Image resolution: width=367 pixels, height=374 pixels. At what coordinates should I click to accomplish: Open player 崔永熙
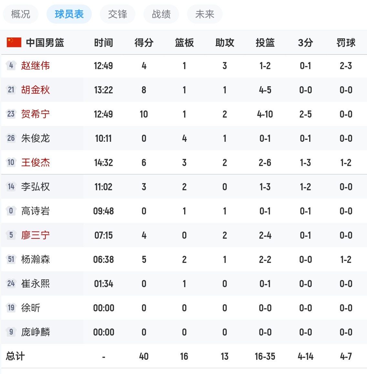[x=35, y=284]
